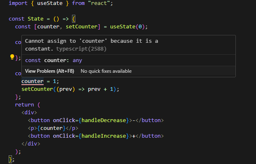The width and height of the screenshot is (256, 164).
Task: Click View Problem (Alt+F8) link
Action: 49,71
